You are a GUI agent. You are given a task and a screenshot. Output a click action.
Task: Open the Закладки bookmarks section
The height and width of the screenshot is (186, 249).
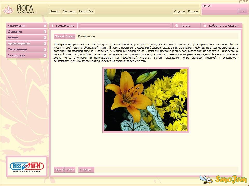tap(69, 11)
